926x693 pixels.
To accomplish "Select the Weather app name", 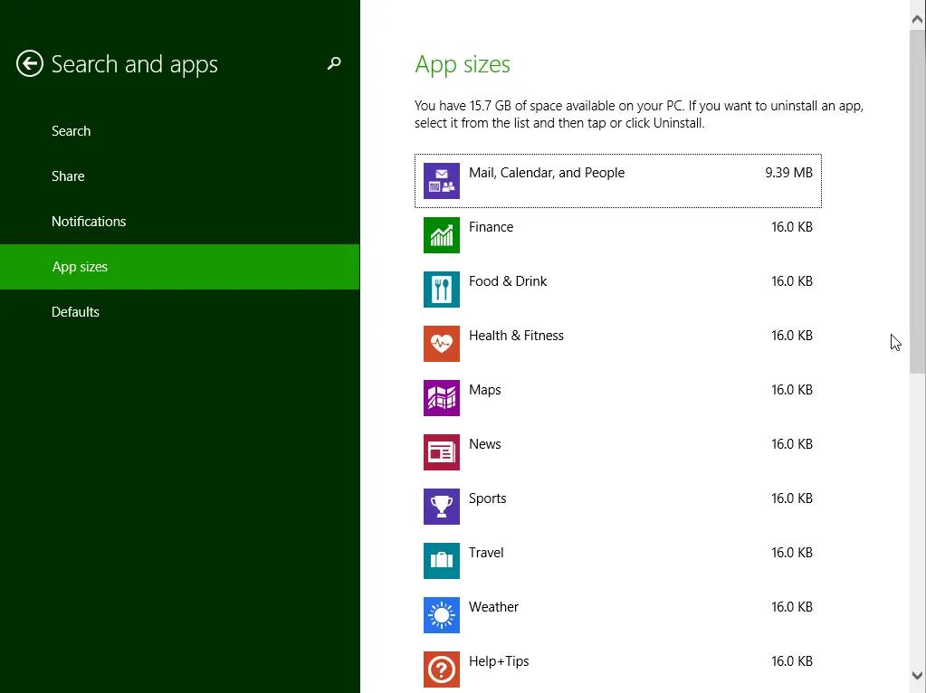I will point(493,607).
